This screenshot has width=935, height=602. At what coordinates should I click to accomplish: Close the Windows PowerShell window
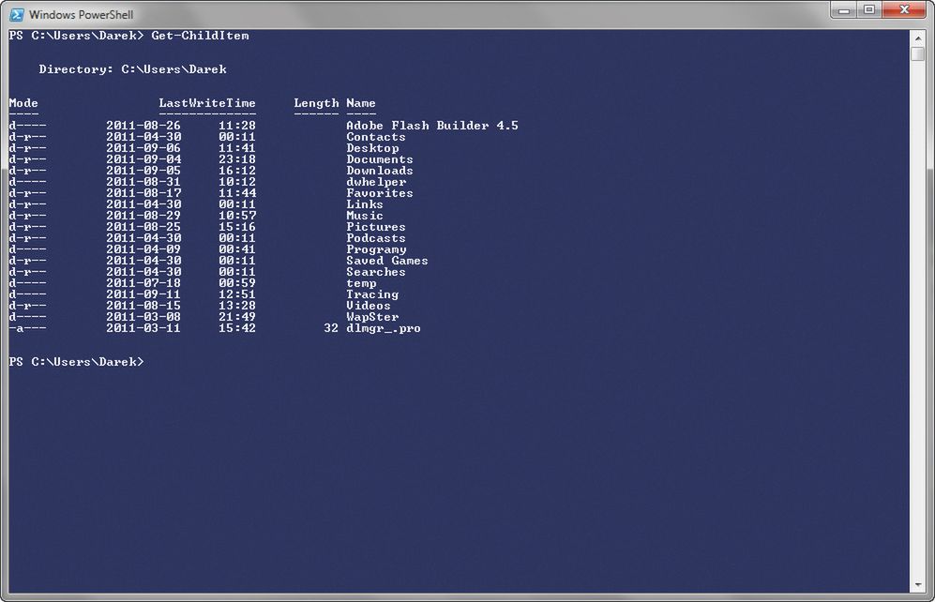(904, 10)
